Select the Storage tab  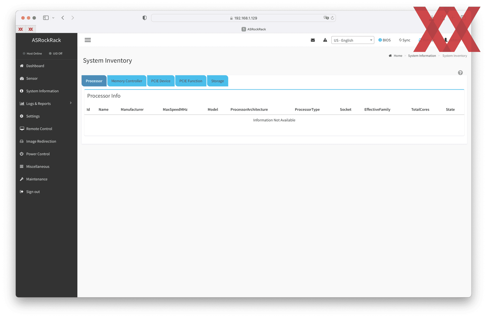coord(217,81)
